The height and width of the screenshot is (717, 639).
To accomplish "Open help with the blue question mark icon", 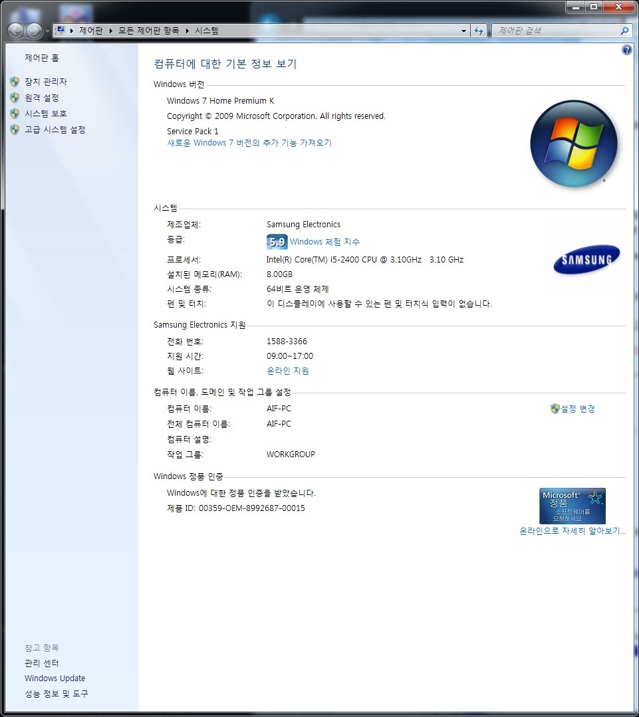I will [x=626, y=50].
